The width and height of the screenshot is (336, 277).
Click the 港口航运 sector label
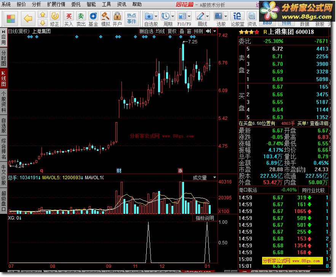(248, 190)
